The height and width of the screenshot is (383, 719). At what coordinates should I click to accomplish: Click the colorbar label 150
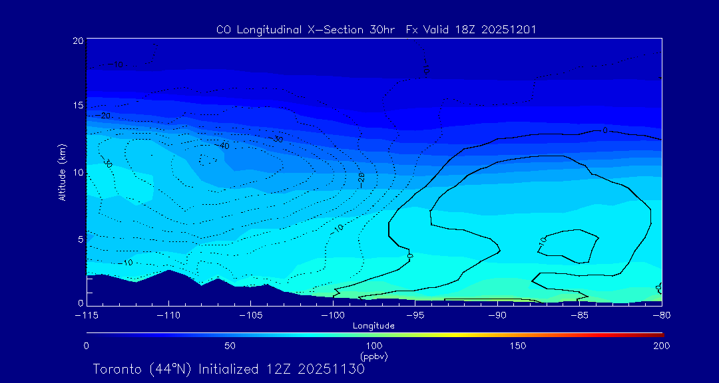click(x=518, y=346)
